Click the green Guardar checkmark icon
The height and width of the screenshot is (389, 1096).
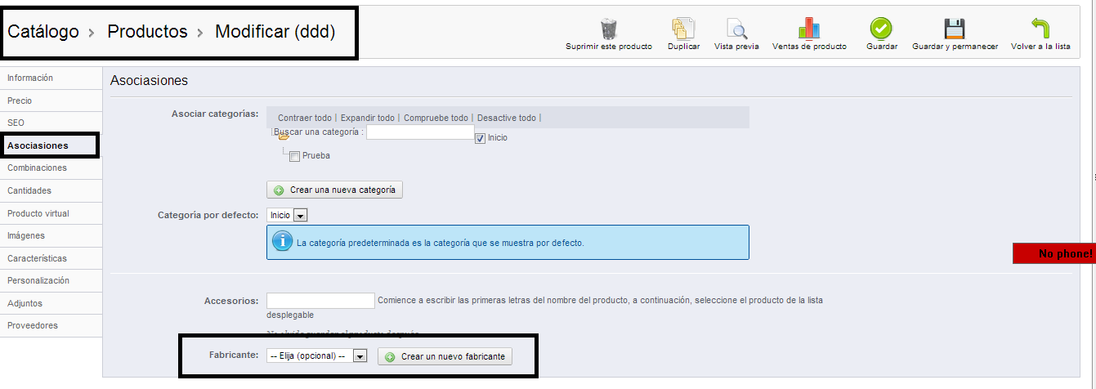point(881,29)
